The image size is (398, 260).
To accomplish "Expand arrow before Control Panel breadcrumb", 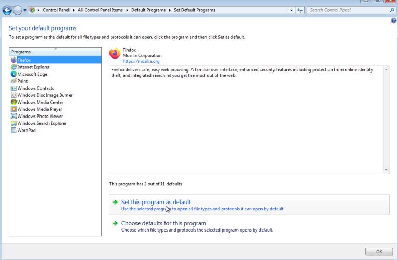I will point(38,10).
